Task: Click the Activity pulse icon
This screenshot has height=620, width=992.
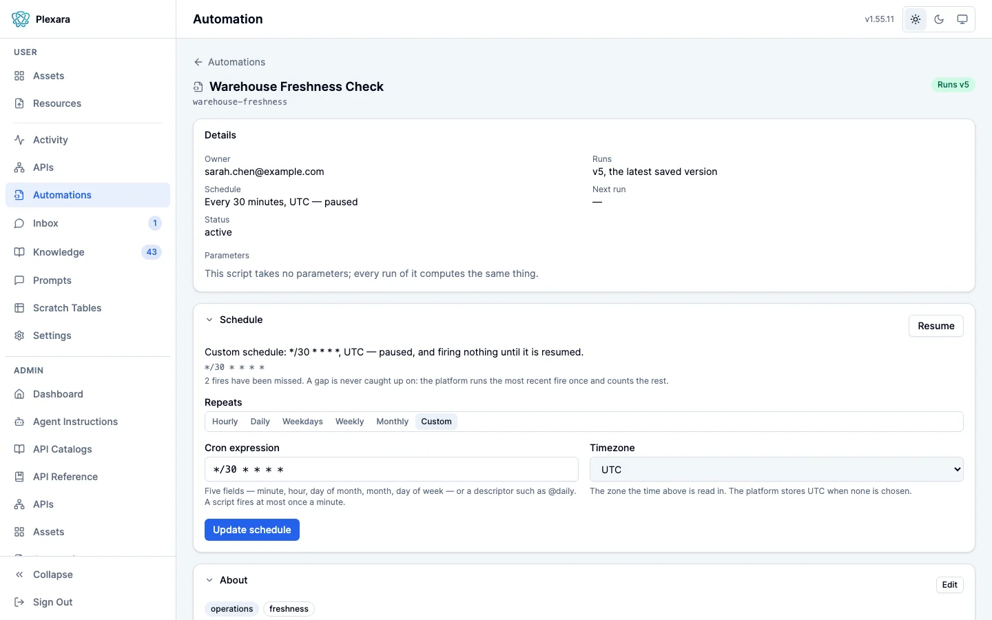Action: pyautogui.click(x=19, y=140)
